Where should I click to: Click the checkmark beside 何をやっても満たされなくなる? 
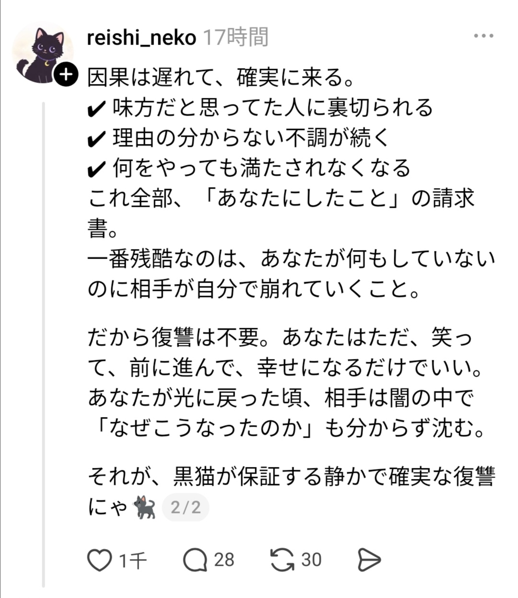tap(97, 169)
